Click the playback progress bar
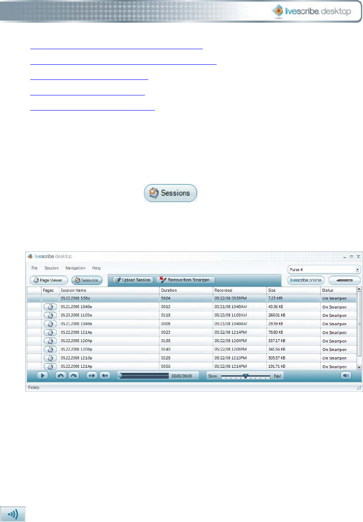This screenshot has width=363, height=522. pos(144,376)
